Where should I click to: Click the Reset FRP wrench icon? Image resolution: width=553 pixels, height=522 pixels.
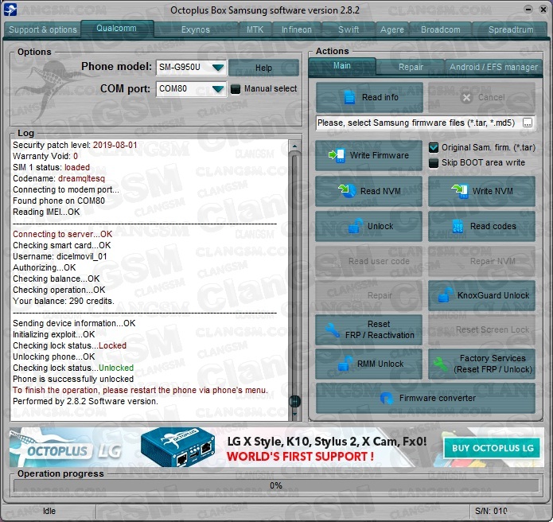(x=333, y=329)
